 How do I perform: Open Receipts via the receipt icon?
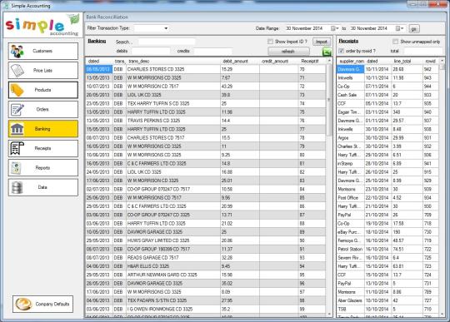pyautogui.click(x=17, y=148)
